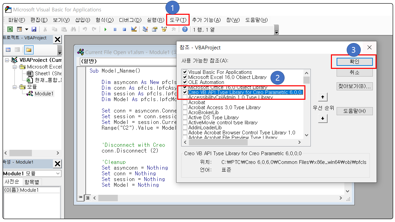Uncheck Creo VB API Type Library reference
Image resolution: width=395 pixels, height=222 pixels.
coord(185,92)
